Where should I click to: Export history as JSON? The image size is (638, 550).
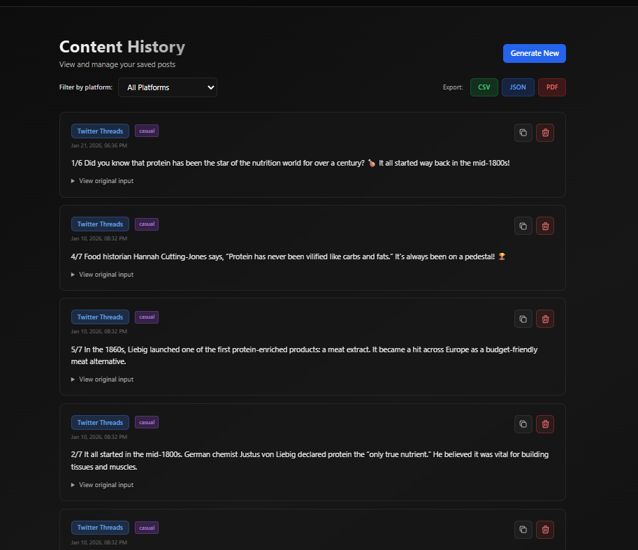(x=518, y=87)
